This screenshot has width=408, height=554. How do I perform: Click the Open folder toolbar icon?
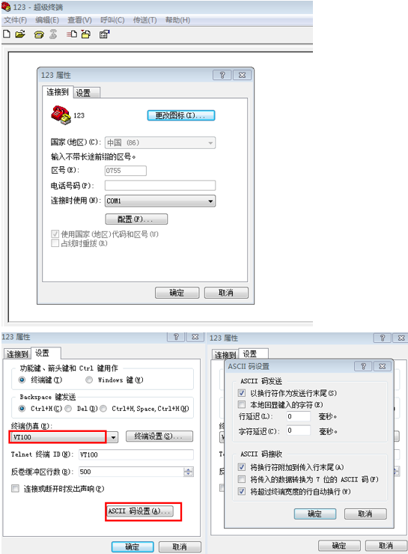(20, 34)
